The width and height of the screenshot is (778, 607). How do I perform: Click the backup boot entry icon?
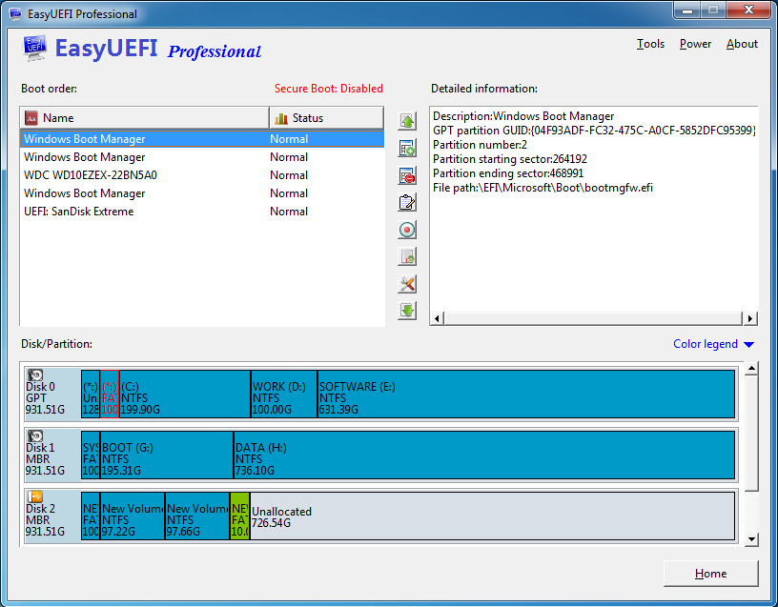[x=407, y=256]
